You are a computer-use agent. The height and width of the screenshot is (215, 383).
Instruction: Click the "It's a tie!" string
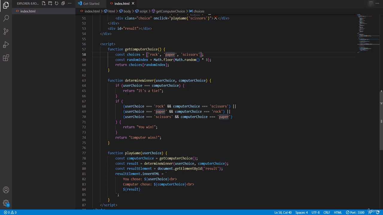pyautogui.click(x=149, y=91)
